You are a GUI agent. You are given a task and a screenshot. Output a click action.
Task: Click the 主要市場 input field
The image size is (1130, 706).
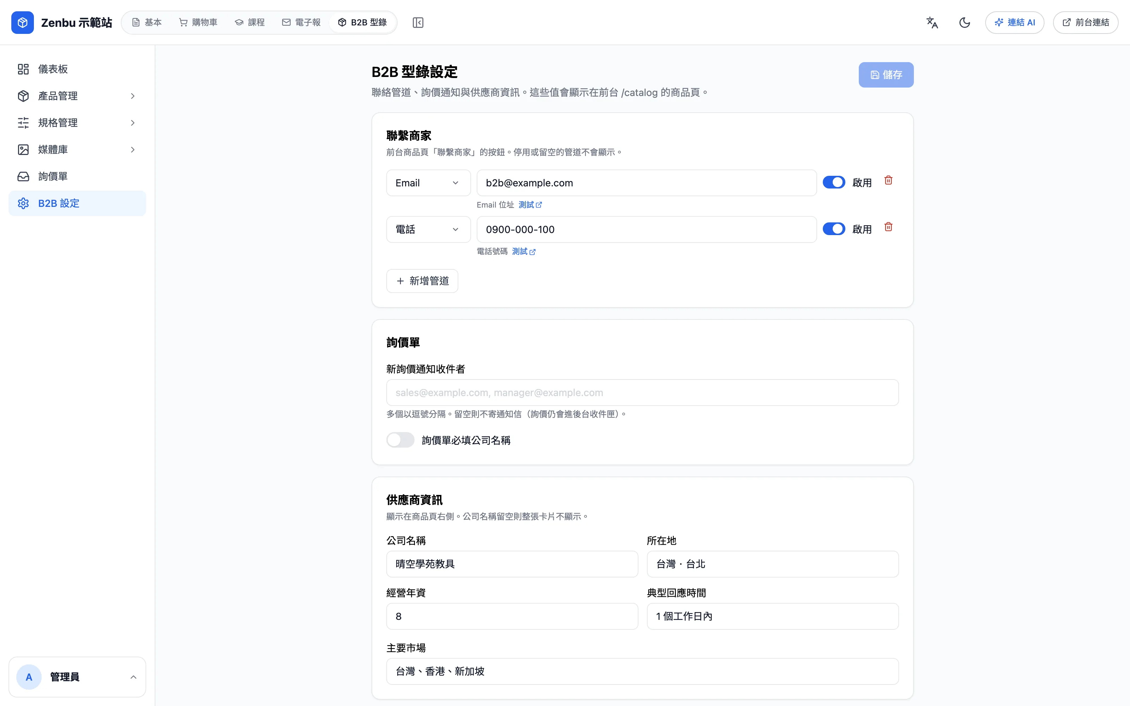coord(643,671)
